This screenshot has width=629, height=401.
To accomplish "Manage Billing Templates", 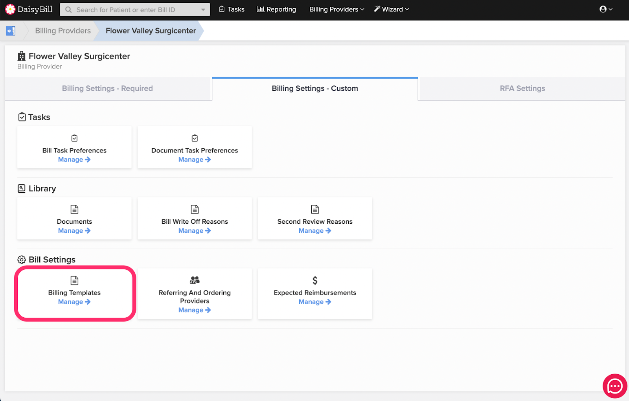I will [x=74, y=302].
